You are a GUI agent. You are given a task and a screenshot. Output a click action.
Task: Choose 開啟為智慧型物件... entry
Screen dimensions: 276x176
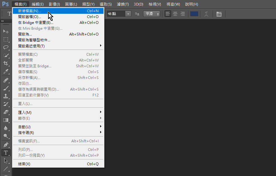coord(58,40)
